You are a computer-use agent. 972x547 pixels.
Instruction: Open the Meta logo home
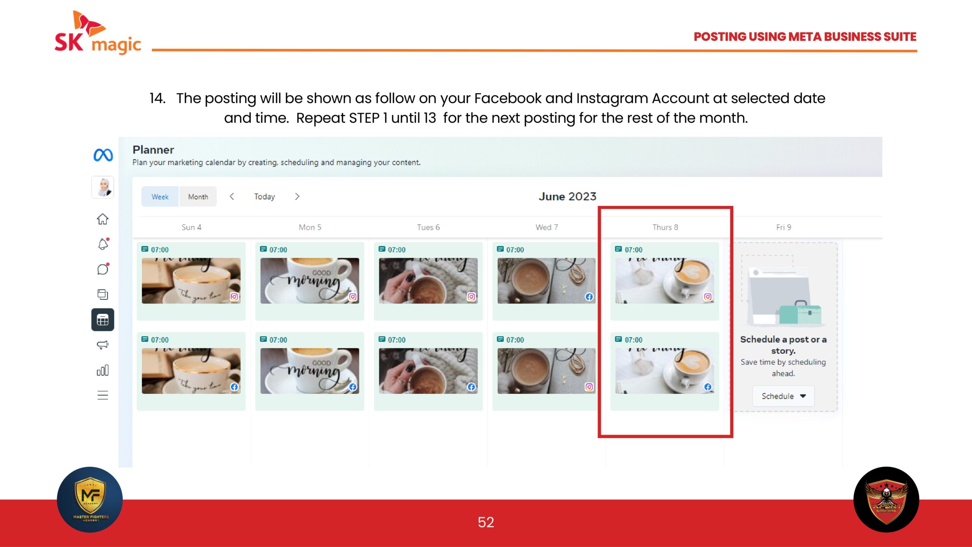(x=103, y=155)
